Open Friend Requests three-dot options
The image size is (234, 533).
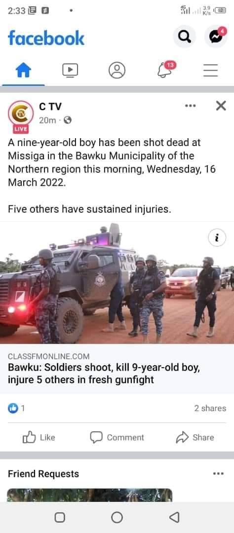tap(218, 473)
